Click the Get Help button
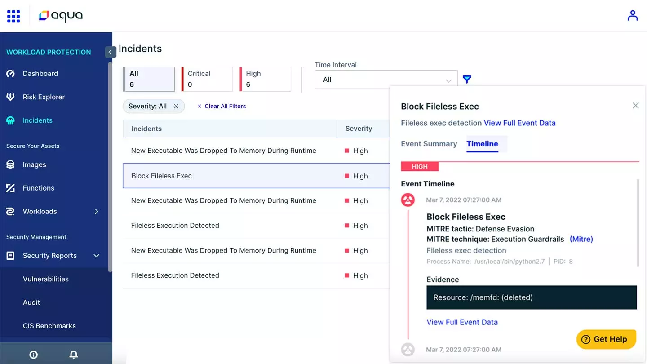 (x=606, y=339)
